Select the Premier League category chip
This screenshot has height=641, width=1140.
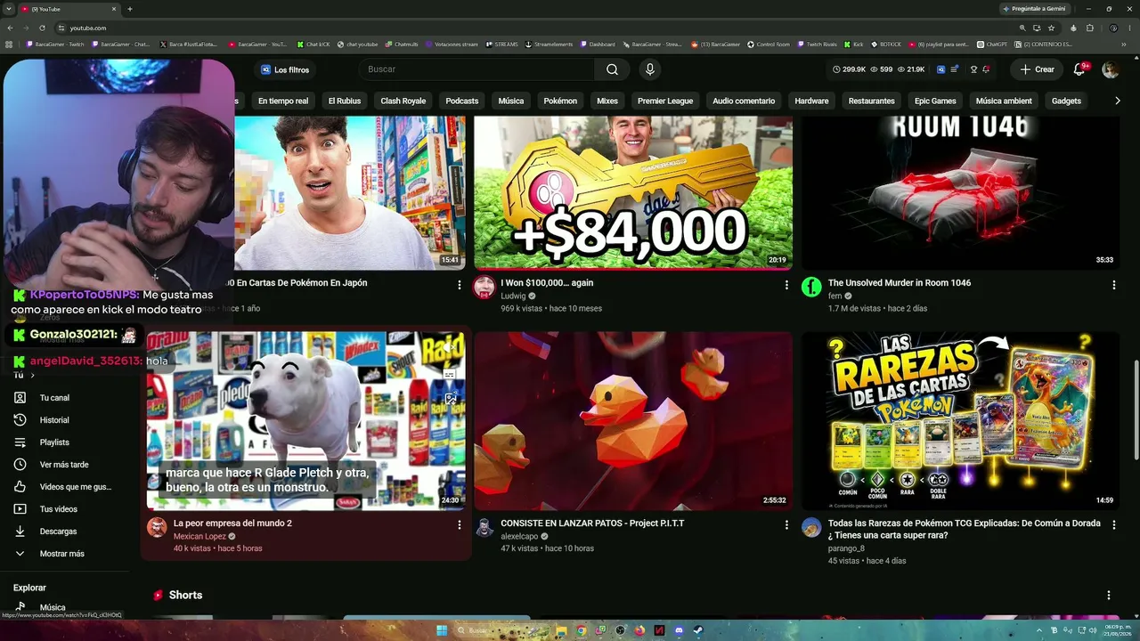pos(665,101)
